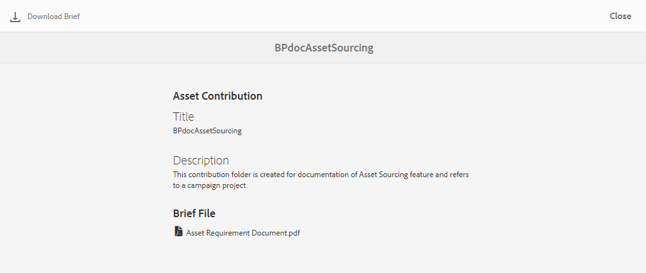This screenshot has height=273, width=646.
Task: Close the brief view
Action: 620,16
